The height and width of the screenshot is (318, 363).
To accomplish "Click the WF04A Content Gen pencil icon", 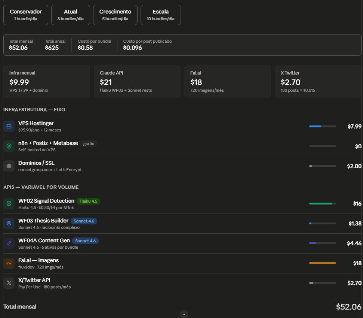I will coord(9,243).
